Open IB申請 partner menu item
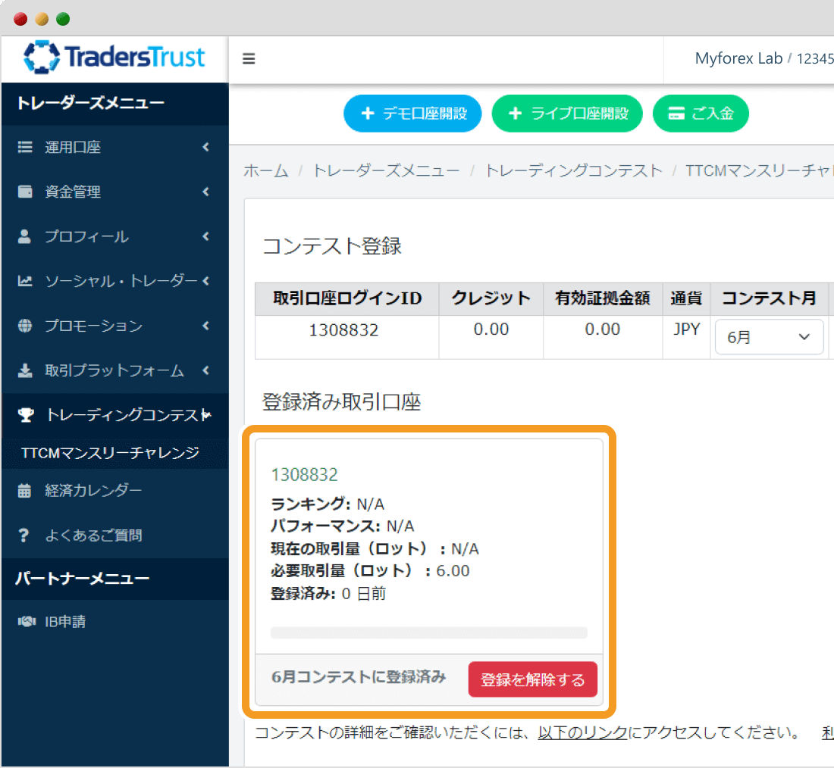834x768 pixels. [115, 621]
